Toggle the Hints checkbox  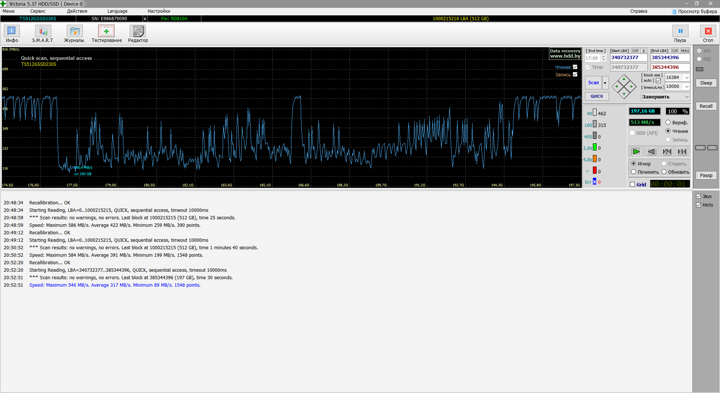[698, 205]
